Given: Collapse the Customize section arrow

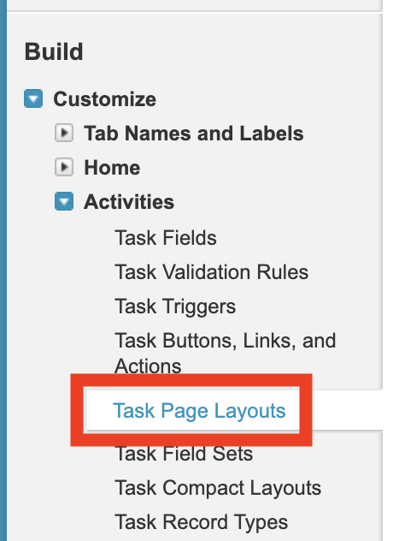Looking at the screenshot, I should [x=33, y=98].
